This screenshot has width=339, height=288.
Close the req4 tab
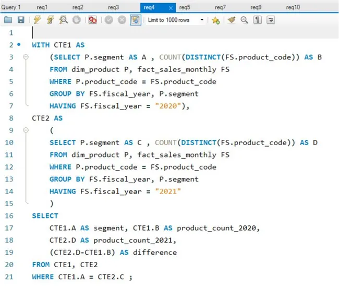click(171, 8)
